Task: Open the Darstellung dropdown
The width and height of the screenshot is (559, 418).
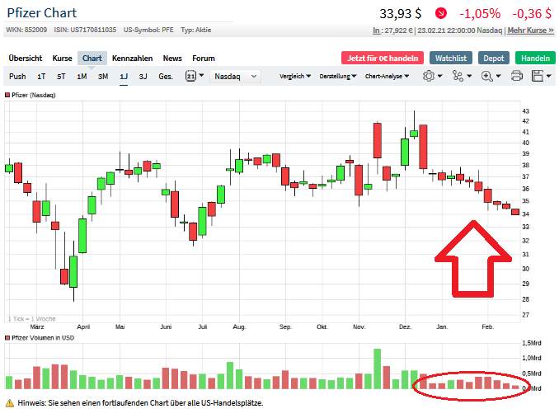Action: click(337, 76)
